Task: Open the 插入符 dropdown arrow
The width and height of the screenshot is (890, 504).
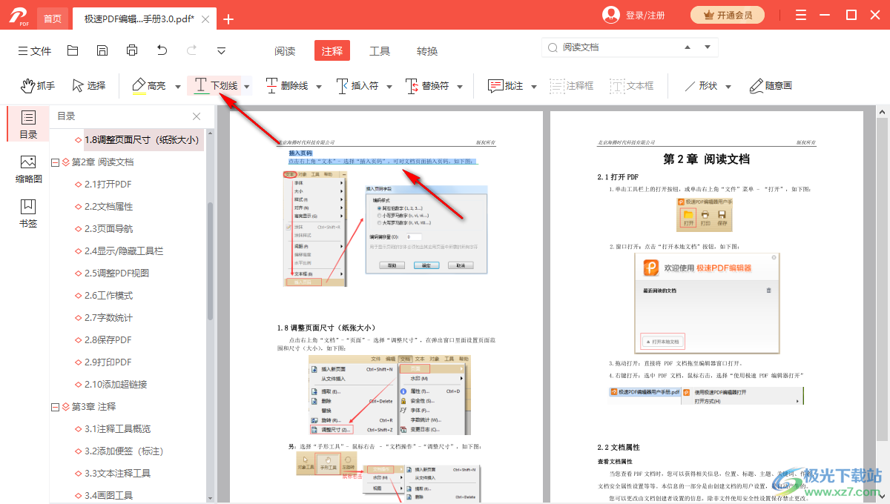Action: (389, 87)
